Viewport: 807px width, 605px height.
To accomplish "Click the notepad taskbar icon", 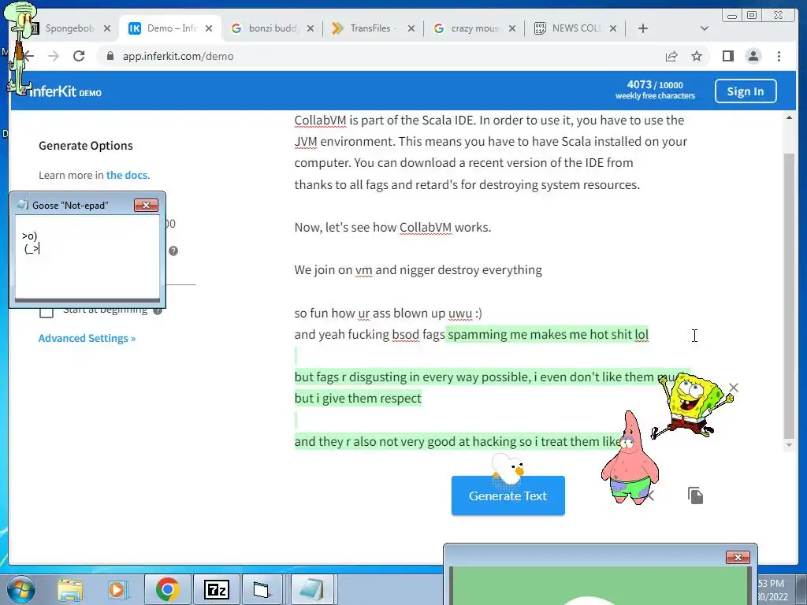I will click(x=312, y=589).
